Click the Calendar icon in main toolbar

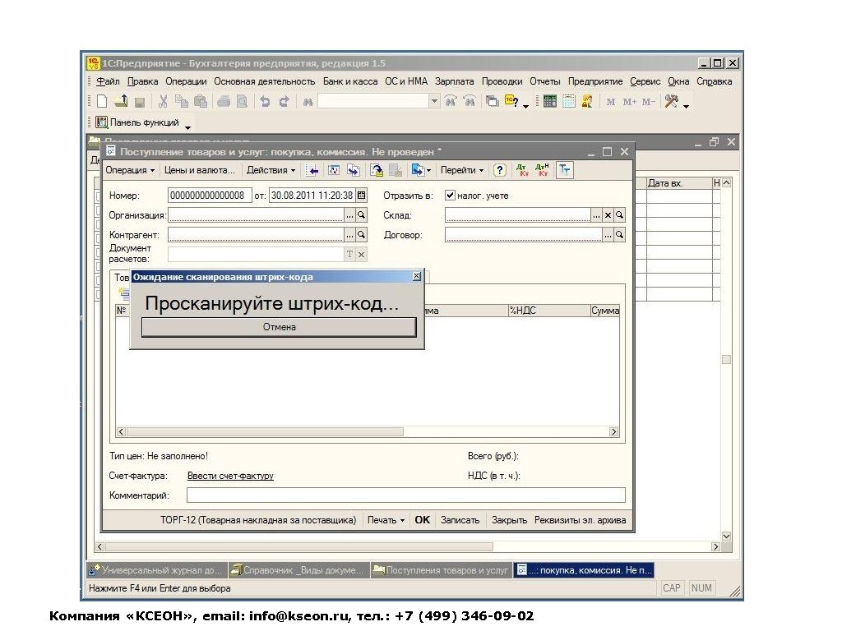569,101
